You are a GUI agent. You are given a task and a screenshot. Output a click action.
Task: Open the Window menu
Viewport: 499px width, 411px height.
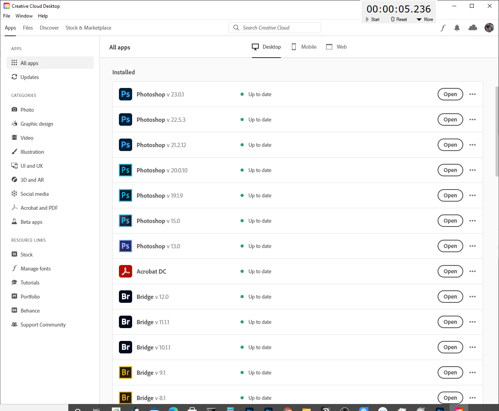(24, 16)
